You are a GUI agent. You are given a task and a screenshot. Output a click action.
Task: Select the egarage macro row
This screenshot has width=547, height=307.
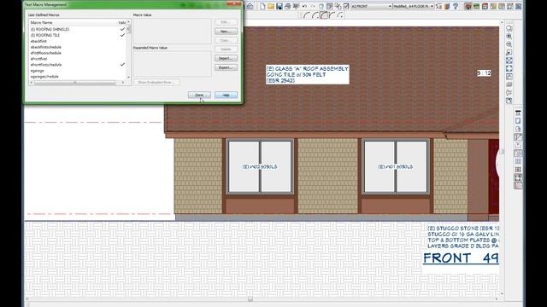click(78, 71)
